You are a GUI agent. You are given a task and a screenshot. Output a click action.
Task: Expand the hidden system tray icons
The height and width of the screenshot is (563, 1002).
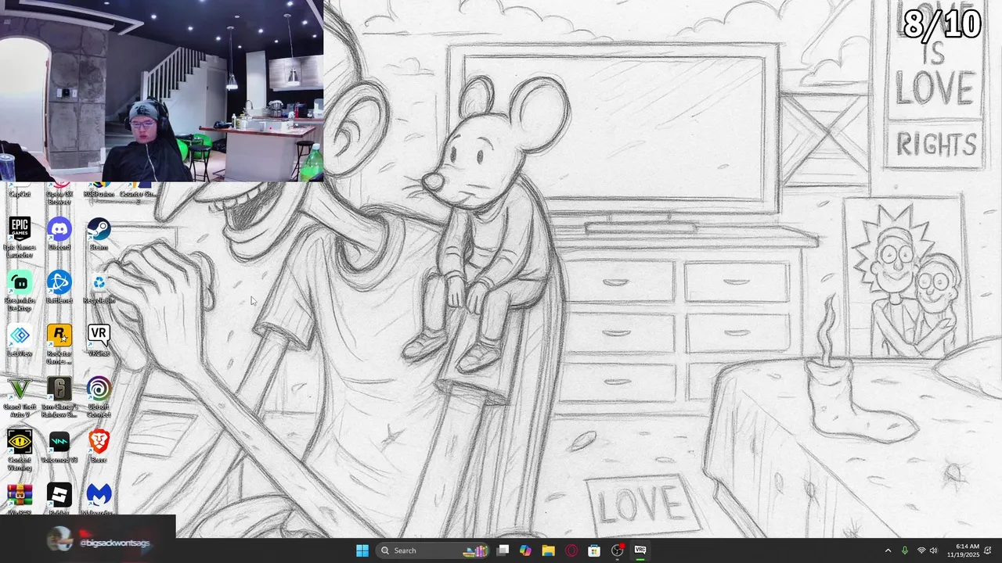coord(888,550)
